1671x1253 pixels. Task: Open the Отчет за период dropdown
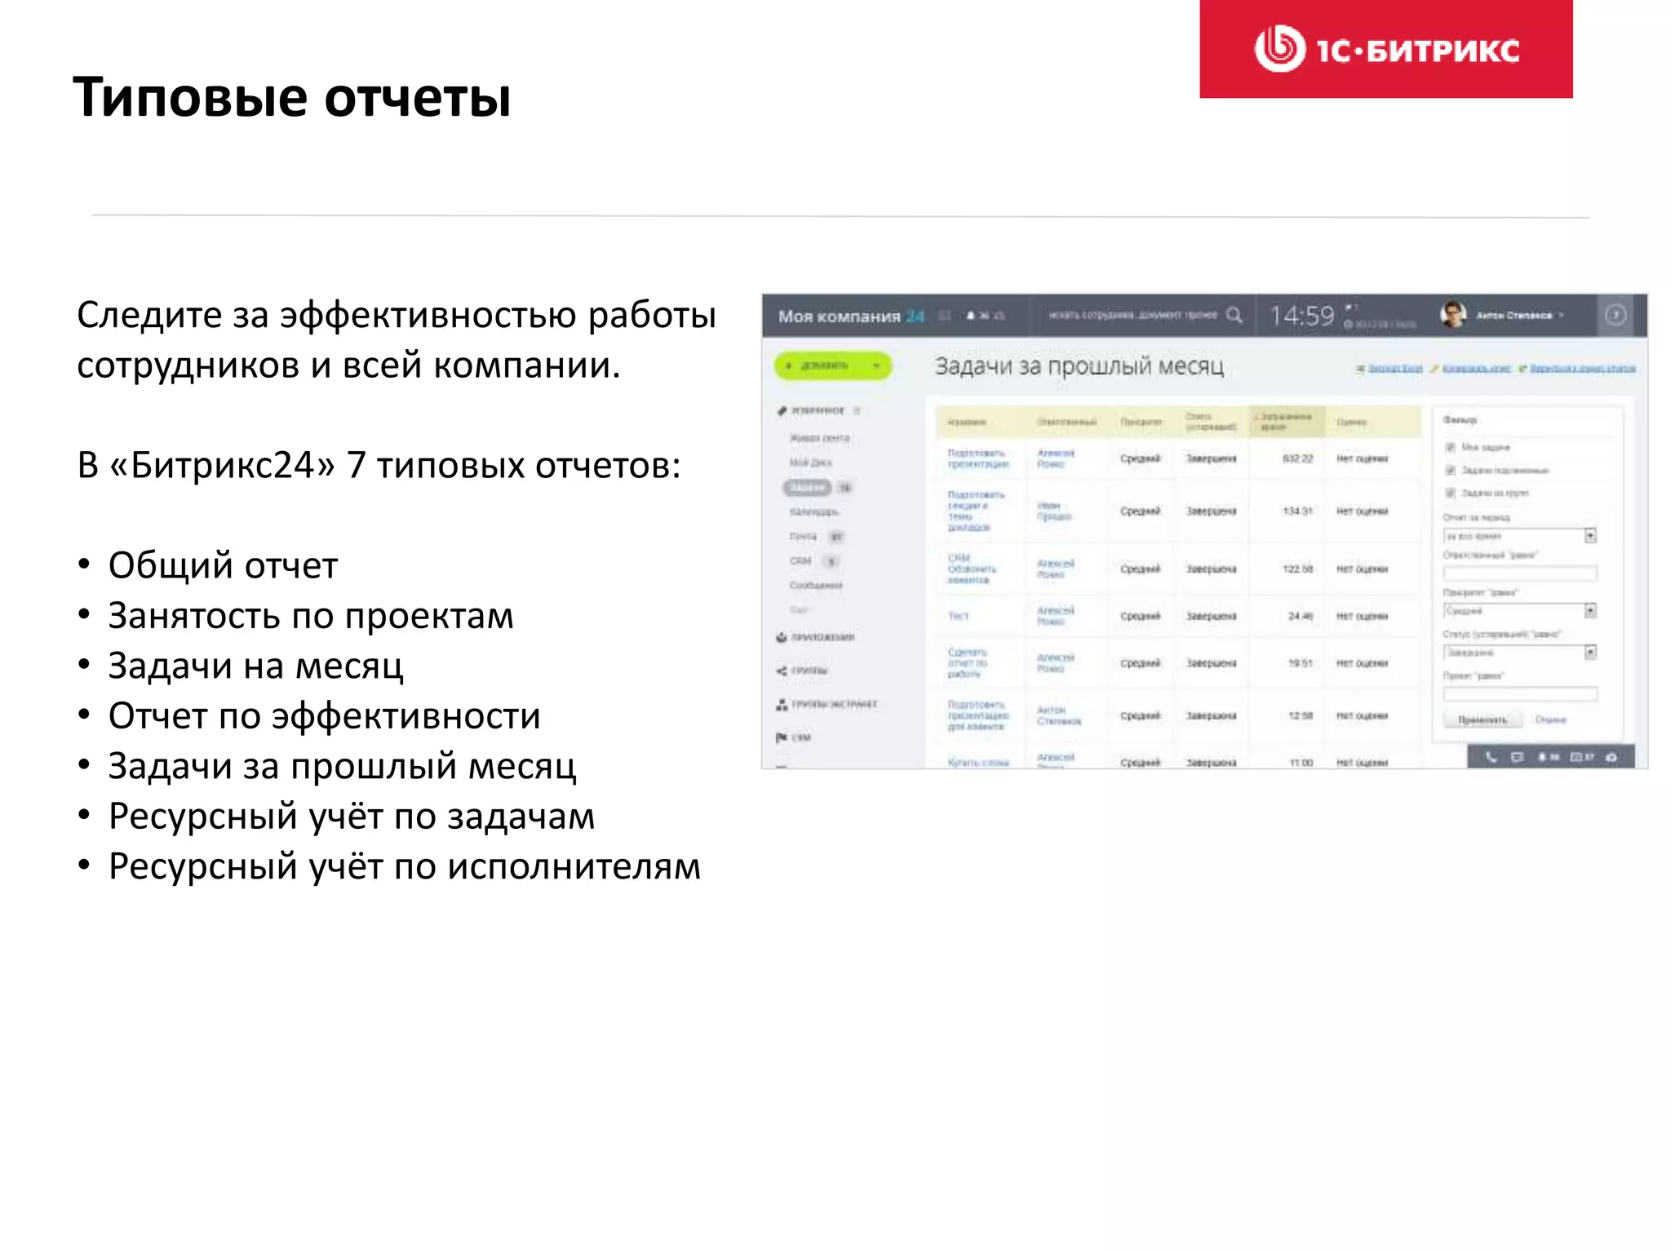point(1519,536)
